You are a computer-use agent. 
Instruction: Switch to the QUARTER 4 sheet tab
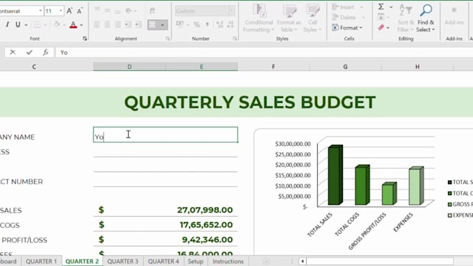163,261
